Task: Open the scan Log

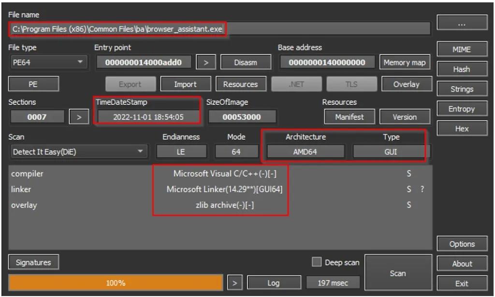Action: click(x=274, y=283)
